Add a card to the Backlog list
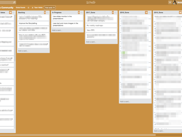The height and width of the screenshot is (137, 182). 23,51
